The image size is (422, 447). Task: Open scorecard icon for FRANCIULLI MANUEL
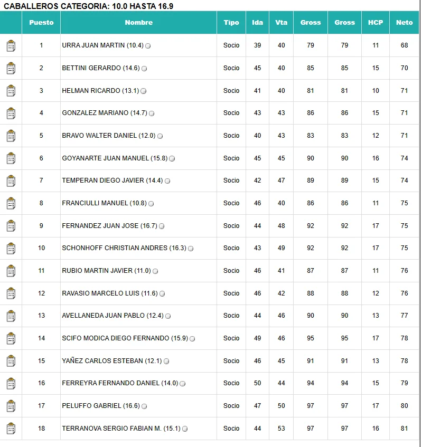pyautogui.click(x=11, y=203)
